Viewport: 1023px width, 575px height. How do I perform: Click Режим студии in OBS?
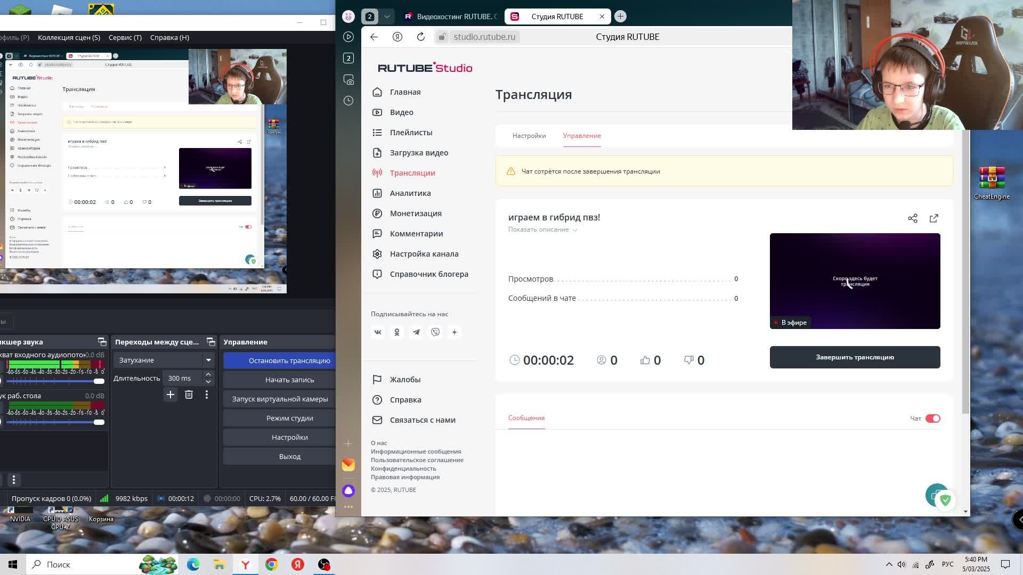click(x=280, y=418)
